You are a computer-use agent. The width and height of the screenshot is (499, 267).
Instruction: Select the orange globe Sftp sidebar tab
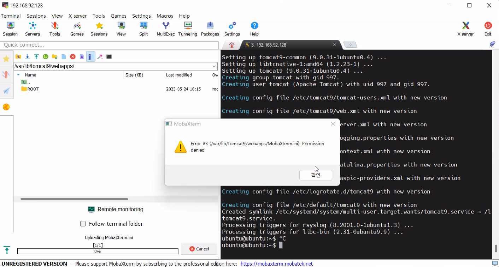(x=6, y=107)
